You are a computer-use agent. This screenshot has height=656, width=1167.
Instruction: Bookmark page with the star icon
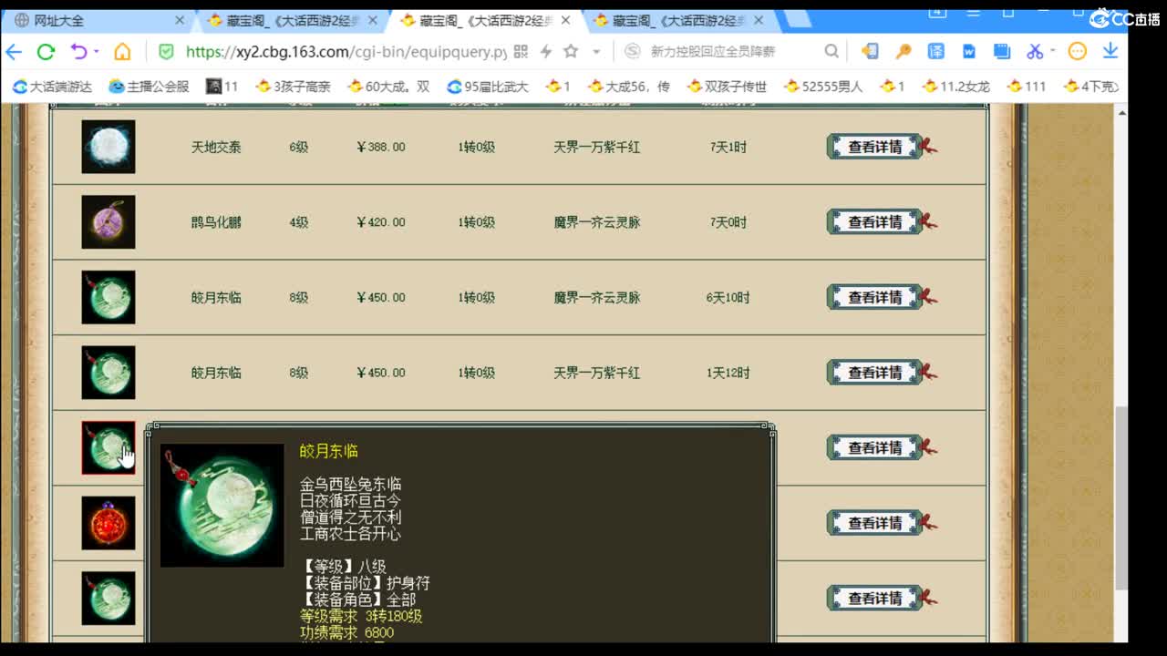(571, 52)
